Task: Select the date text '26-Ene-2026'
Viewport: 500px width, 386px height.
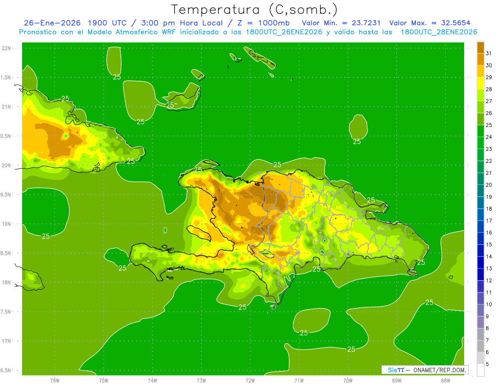Action: click(x=52, y=23)
